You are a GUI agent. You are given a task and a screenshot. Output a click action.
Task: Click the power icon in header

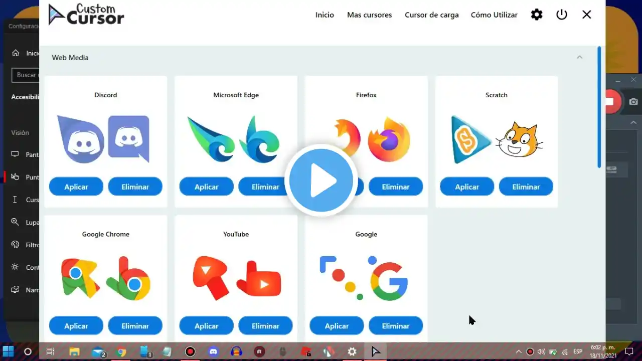[562, 15]
